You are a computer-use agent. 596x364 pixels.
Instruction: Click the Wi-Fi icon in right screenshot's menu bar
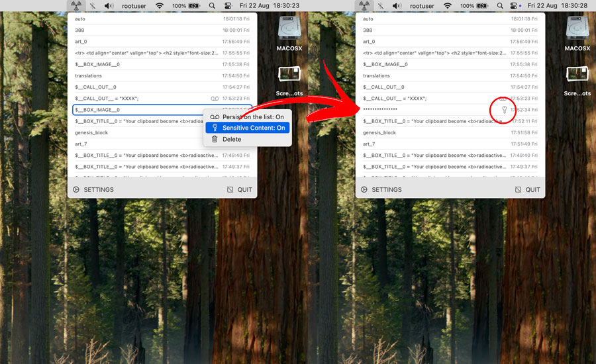tap(448, 6)
